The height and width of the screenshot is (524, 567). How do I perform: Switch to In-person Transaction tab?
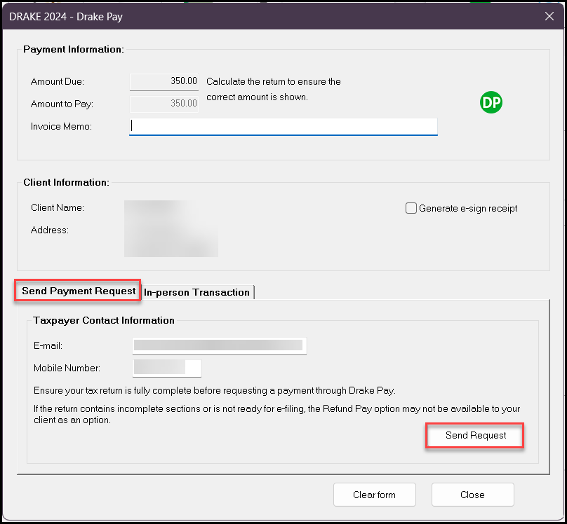pyautogui.click(x=196, y=292)
